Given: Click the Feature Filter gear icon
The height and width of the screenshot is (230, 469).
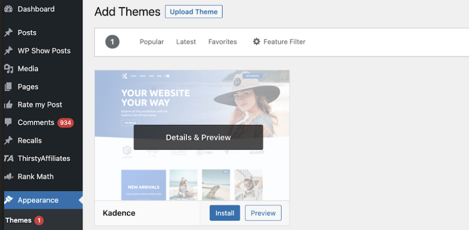Looking at the screenshot, I should (256, 41).
